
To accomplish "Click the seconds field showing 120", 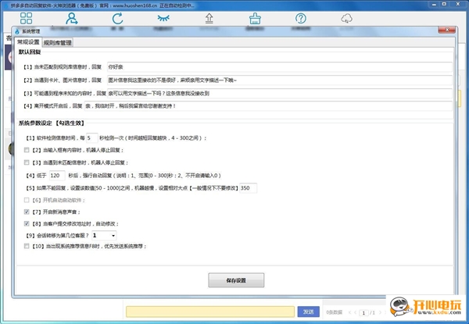I will pyautogui.click(x=57, y=176).
